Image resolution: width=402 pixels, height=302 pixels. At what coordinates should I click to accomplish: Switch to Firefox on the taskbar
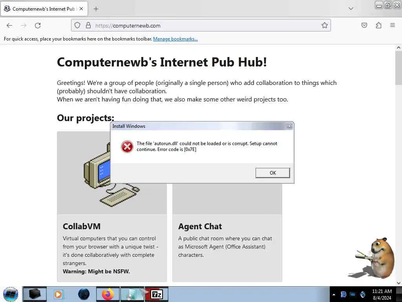pyautogui.click(x=108, y=294)
